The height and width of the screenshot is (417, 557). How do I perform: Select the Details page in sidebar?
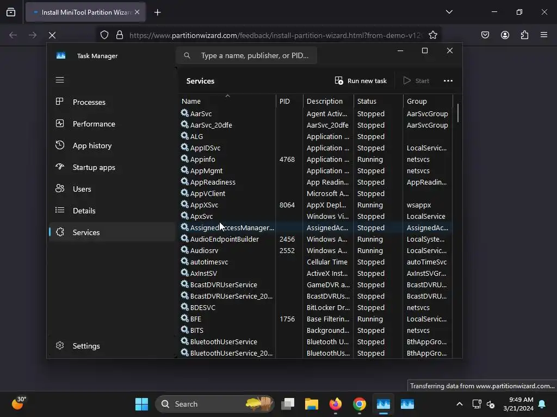(112, 211)
